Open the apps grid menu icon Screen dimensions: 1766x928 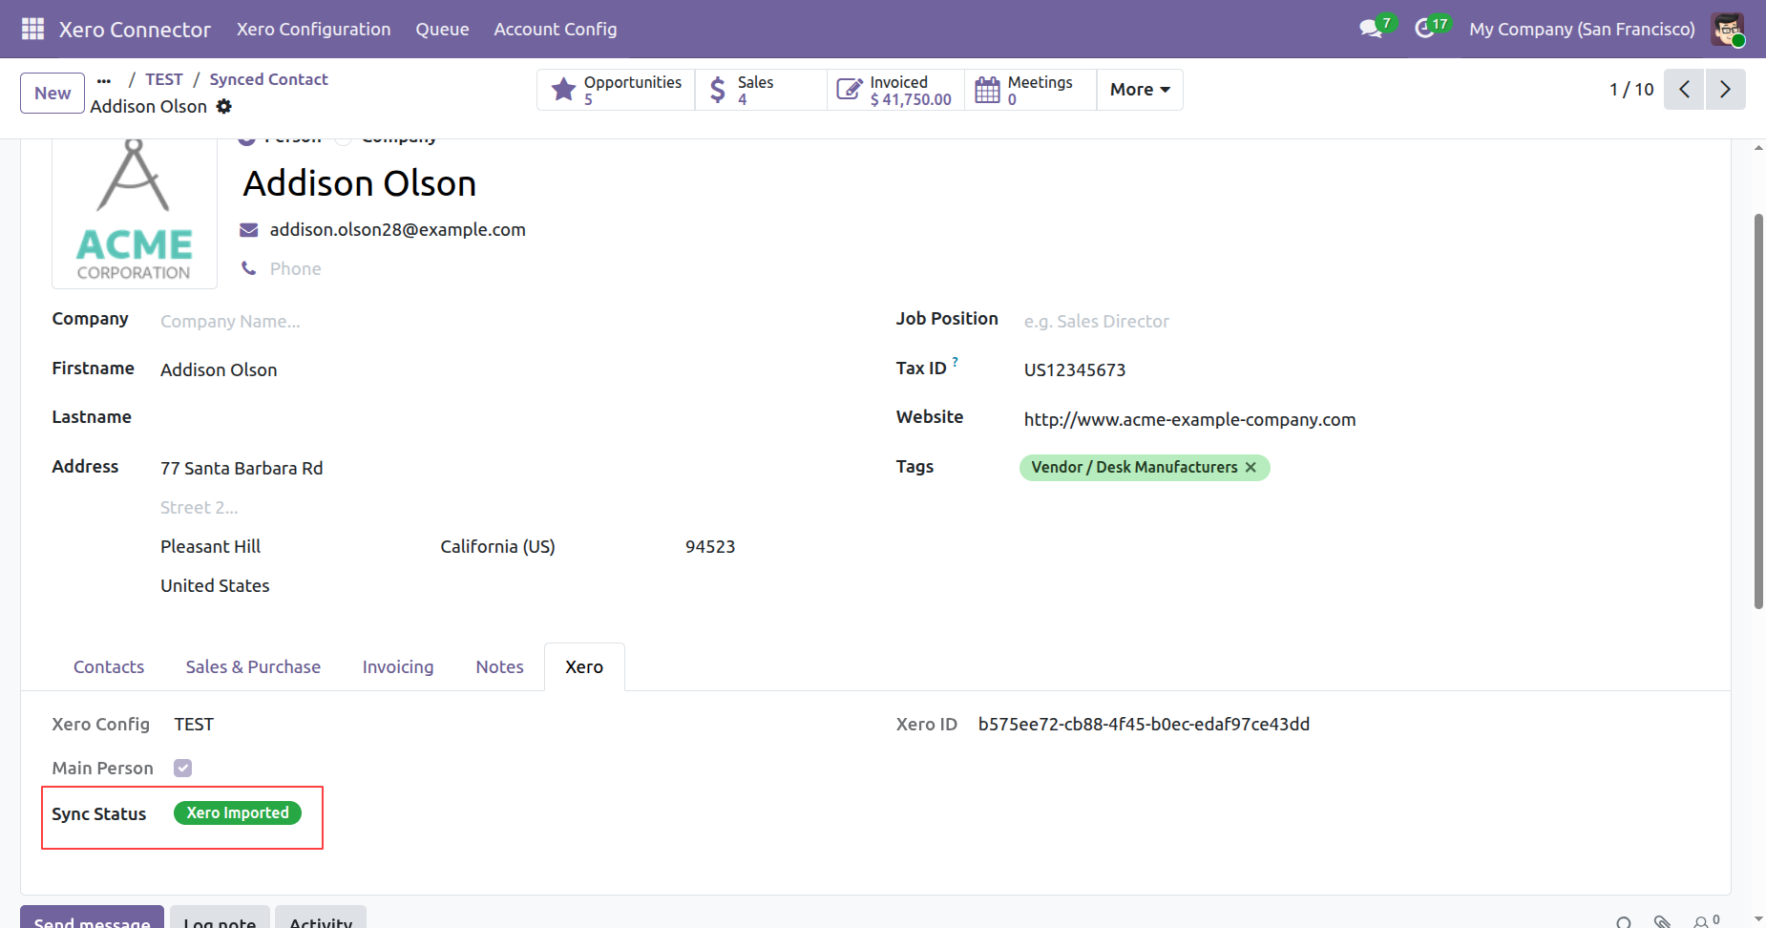(x=32, y=29)
